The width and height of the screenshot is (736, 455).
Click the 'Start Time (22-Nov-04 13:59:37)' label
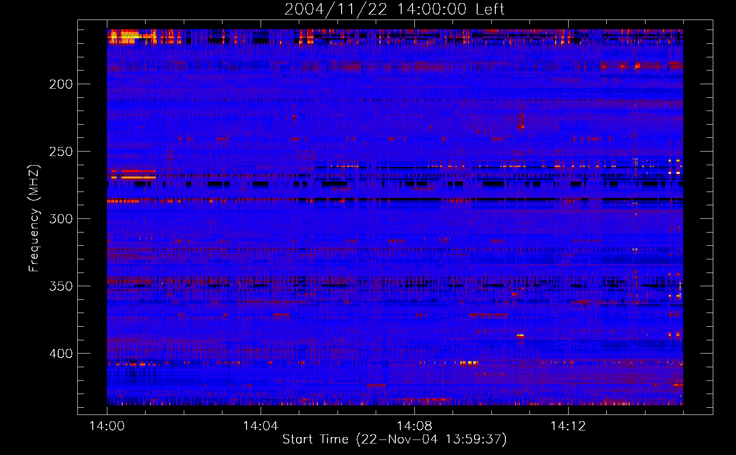click(394, 440)
